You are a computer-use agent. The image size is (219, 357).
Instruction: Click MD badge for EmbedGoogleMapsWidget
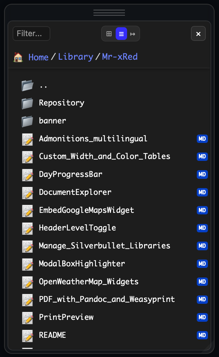pos(202,210)
